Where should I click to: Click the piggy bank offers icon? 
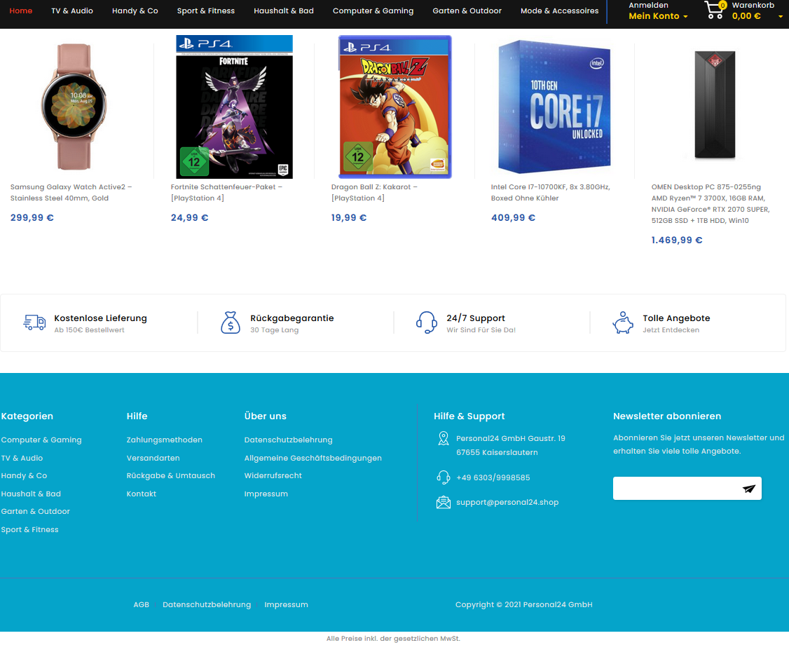[x=623, y=322]
